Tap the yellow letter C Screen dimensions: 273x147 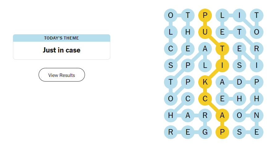(205, 99)
